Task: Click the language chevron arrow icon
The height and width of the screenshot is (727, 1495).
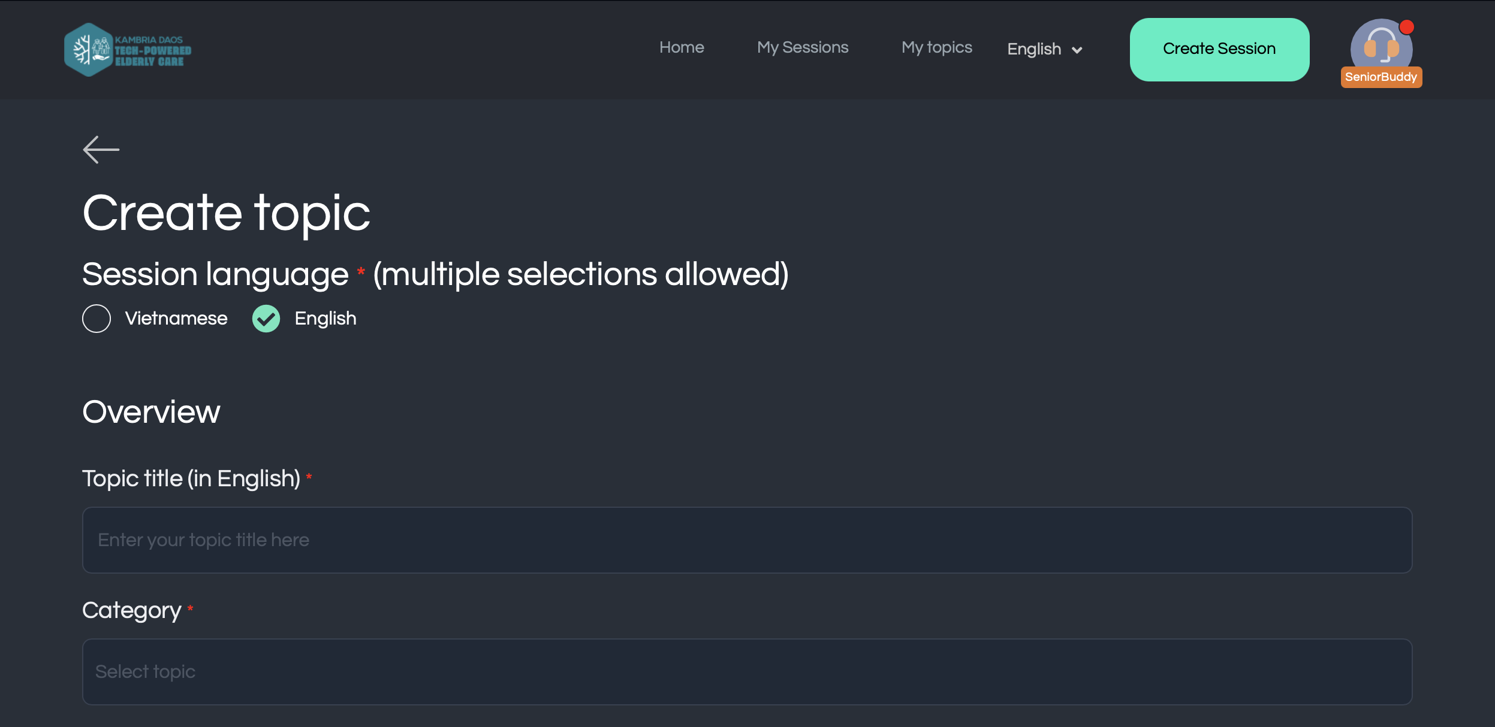Action: pyautogui.click(x=1077, y=50)
